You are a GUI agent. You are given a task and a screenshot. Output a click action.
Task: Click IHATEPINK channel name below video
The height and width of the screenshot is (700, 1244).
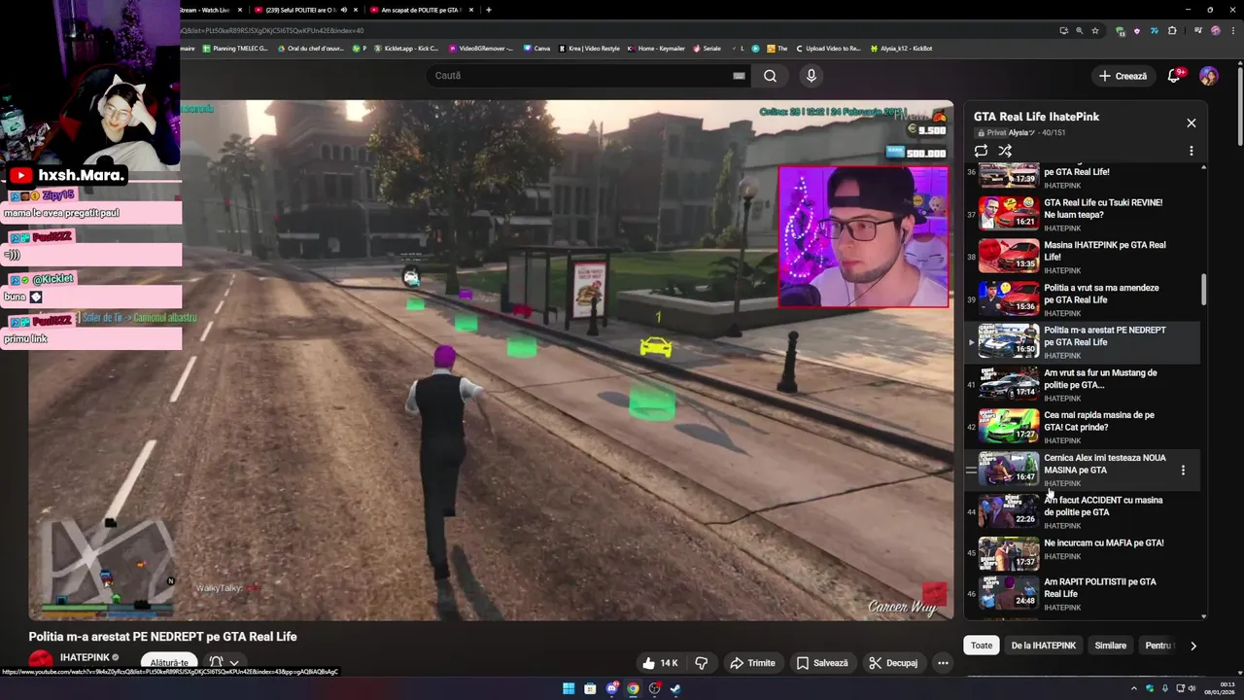pos(85,657)
